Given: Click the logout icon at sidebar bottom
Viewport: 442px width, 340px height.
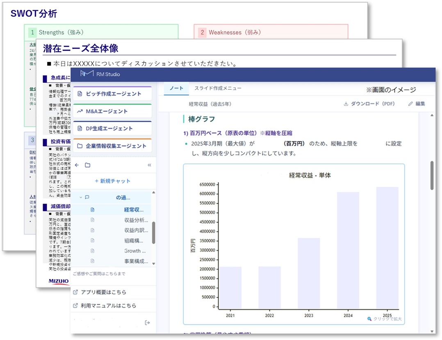Looking at the screenshot, I should tap(148, 323).
